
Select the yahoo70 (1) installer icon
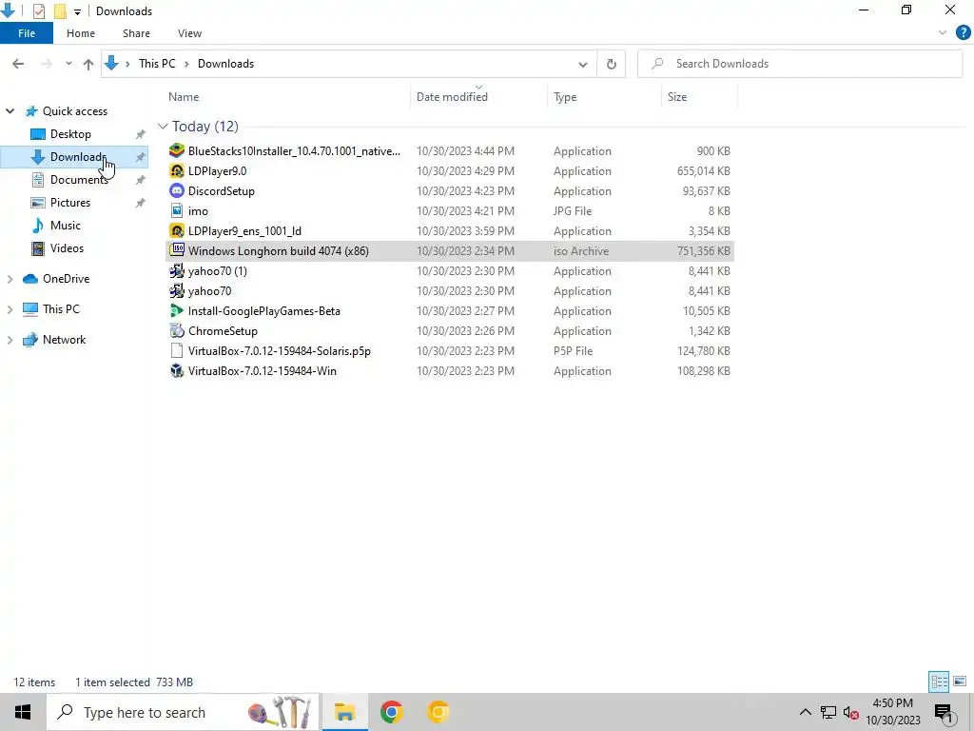click(177, 271)
